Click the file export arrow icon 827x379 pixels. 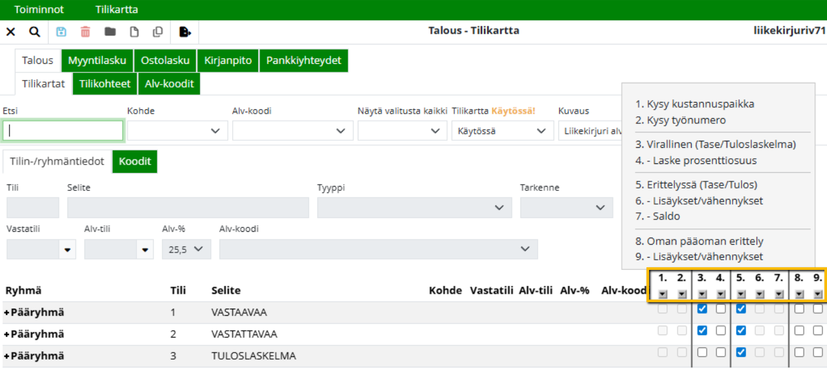(185, 32)
